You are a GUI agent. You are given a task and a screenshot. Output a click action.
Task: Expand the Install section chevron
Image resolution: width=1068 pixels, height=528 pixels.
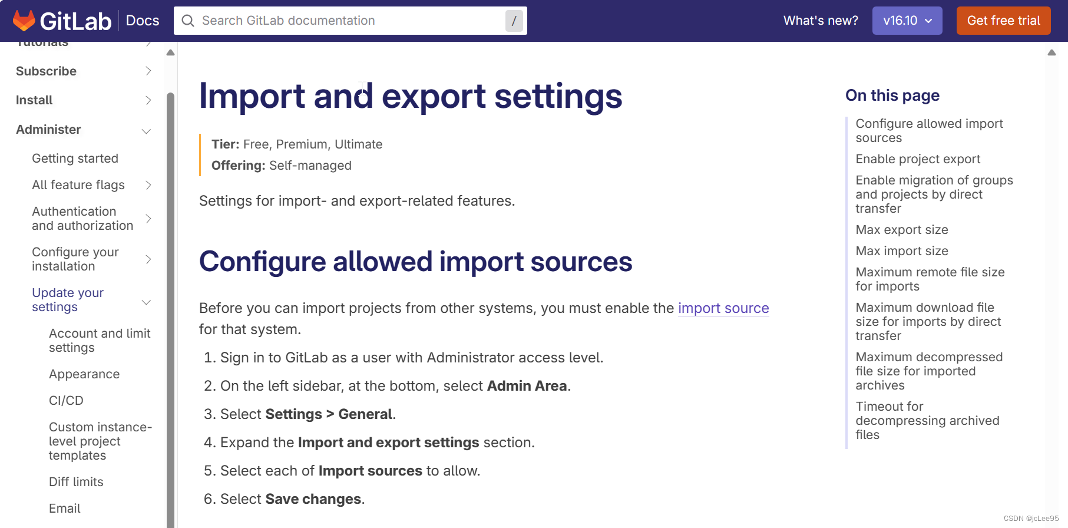tap(148, 100)
